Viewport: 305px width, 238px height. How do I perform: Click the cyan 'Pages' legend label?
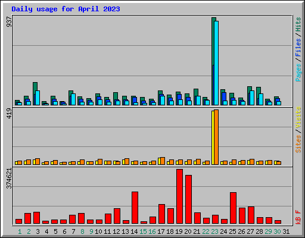(298, 73)
